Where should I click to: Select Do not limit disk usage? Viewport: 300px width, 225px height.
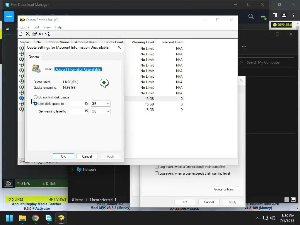(35, 97)
